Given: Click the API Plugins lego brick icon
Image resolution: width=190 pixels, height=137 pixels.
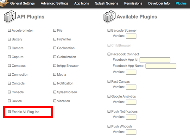Looking at the screenshot, I should (10, 17).
